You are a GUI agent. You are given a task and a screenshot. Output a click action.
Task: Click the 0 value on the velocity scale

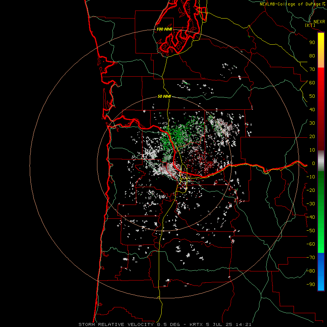tap(314, 163)
